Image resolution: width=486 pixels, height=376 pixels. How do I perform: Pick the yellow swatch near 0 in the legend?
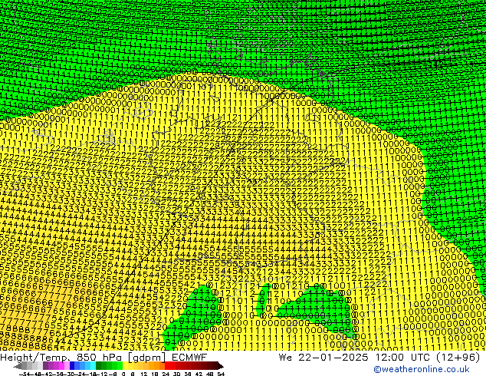(126, 366)
